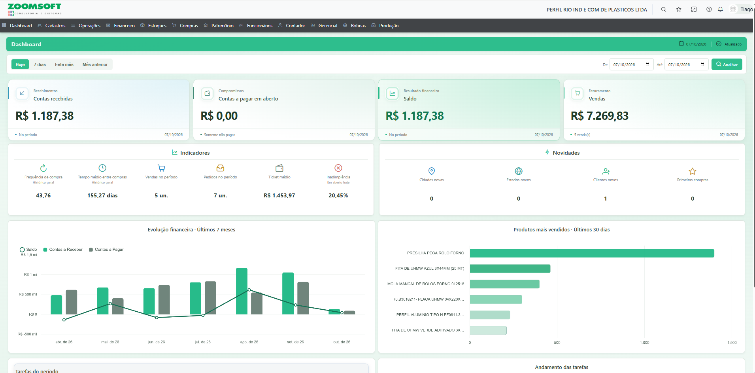Click the ago. de 26 Contas a Receber bar
The image size is (755, 373).
point(242,291)
